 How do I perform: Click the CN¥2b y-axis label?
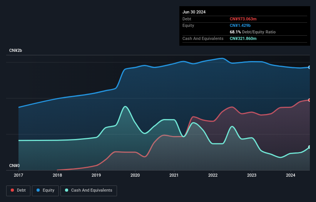coord(15,50)
